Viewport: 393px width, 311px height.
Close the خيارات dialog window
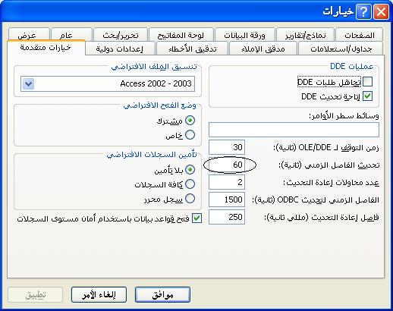pos(381,12)
